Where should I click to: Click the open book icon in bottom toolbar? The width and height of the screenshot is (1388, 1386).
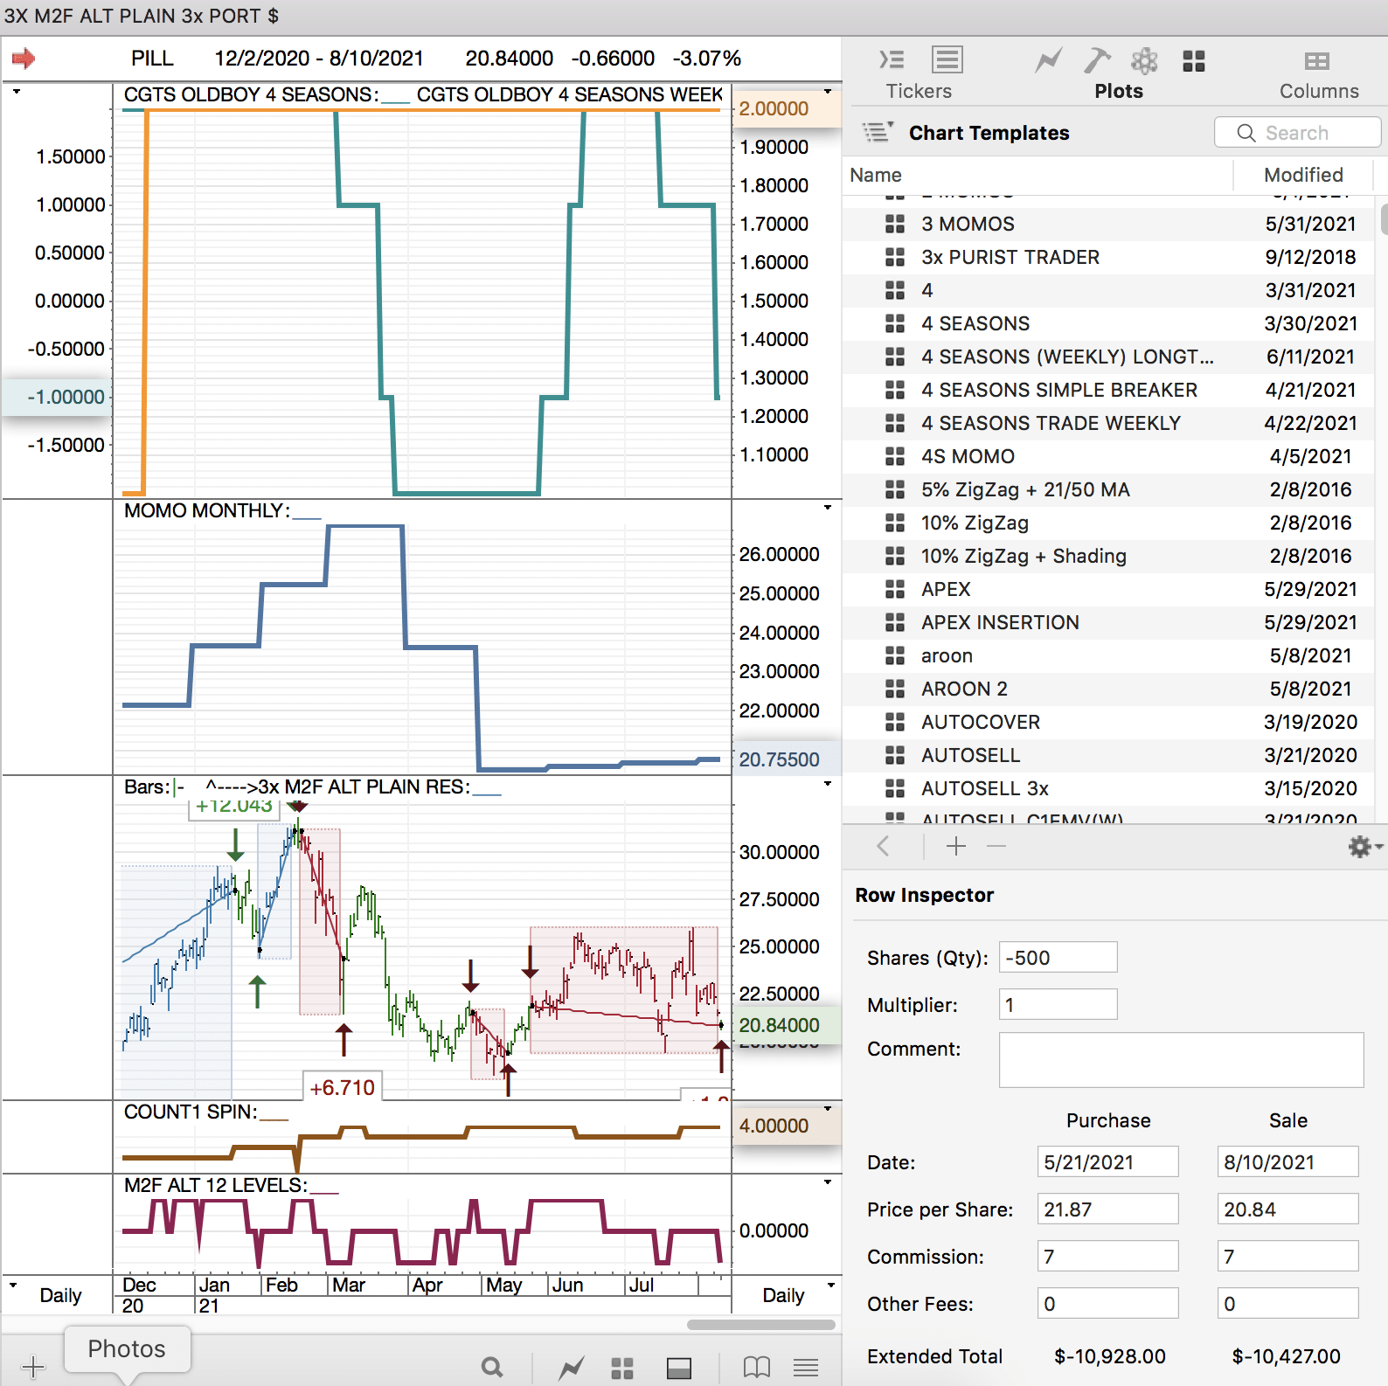pyautogui.click(x=756, y=1367)
